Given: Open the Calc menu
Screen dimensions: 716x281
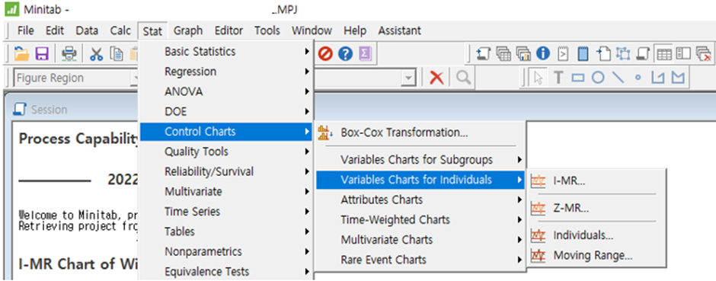Looking at the screenshot, I should pyautogui.click(x=120, y=31).
